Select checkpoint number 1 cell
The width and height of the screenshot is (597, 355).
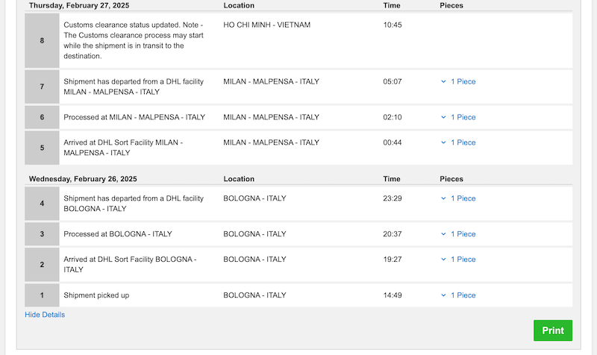point(42,295)
